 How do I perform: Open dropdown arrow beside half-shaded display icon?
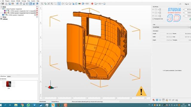click(x=85, y=4)
